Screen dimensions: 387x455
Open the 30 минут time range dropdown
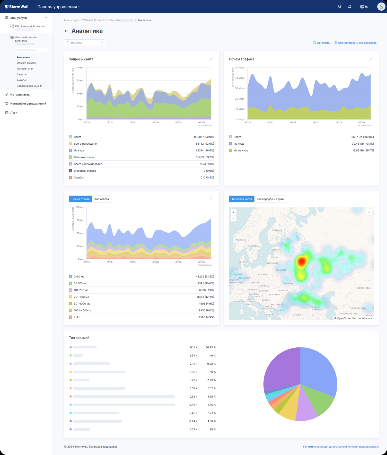84,43
